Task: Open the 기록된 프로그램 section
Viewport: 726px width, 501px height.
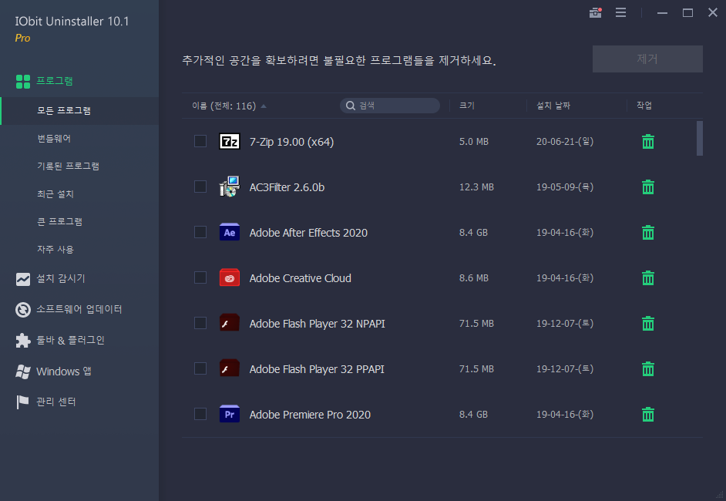Action: tap(68, 166)
